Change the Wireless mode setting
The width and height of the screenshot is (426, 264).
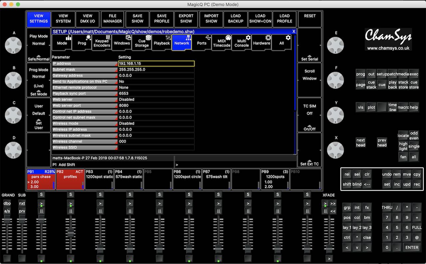156,124
